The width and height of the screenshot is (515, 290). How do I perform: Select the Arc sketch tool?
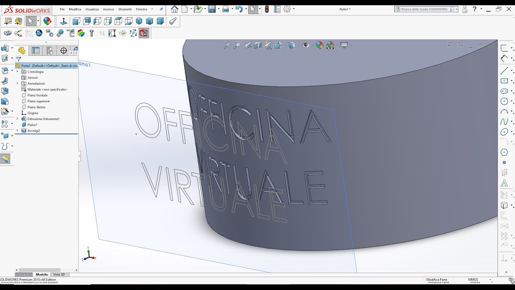coord(504,112)
